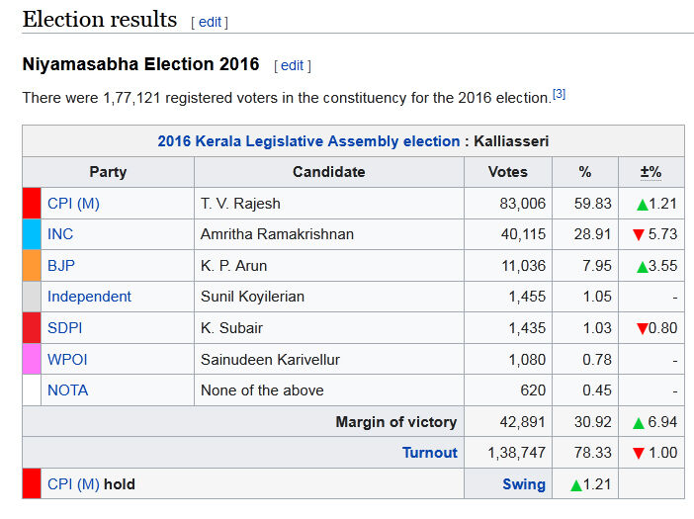The width and height of the screenshot is (694, 519).
Task: Click the red arrow next to SDPI 0.80
Action: (x=642, y=329)
